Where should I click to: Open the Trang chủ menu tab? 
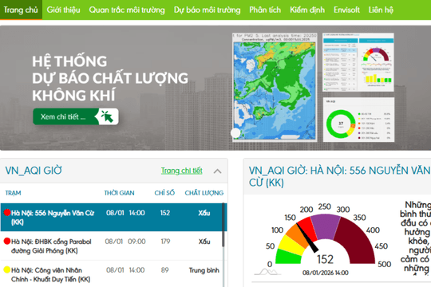pyautogui.click(x=21, y=10)
